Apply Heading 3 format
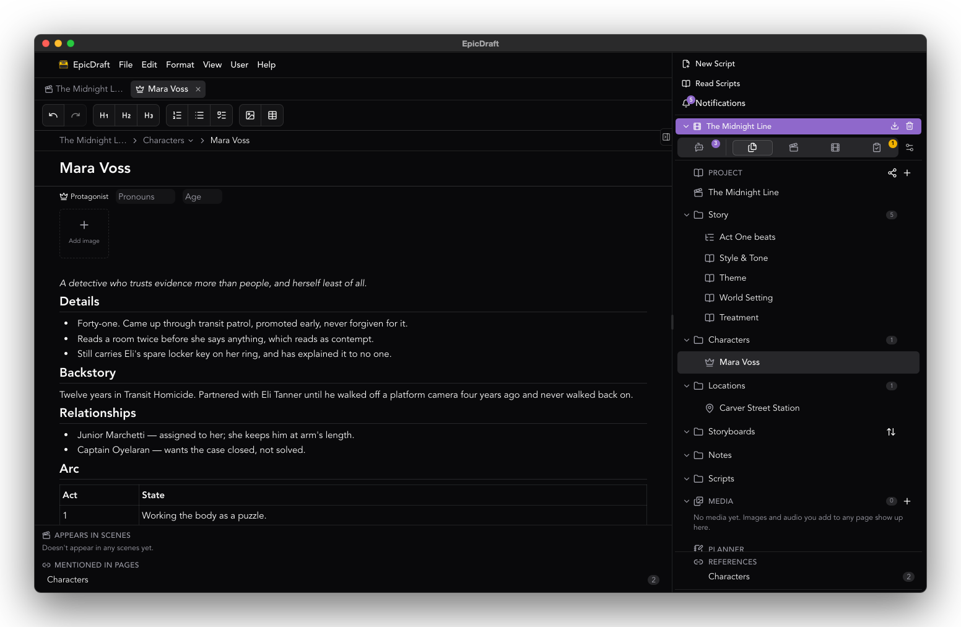961x627 pixels. [x=149, y=115]
